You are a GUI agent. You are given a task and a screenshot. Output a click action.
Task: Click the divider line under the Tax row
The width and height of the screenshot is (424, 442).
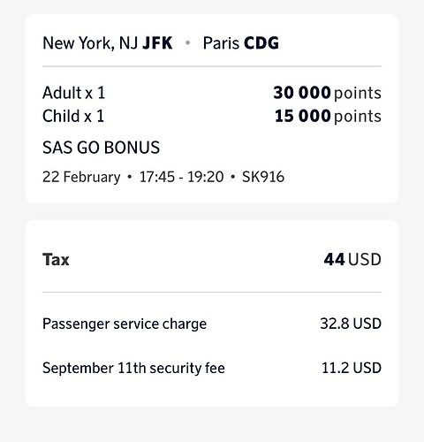[x=212, y=293]
